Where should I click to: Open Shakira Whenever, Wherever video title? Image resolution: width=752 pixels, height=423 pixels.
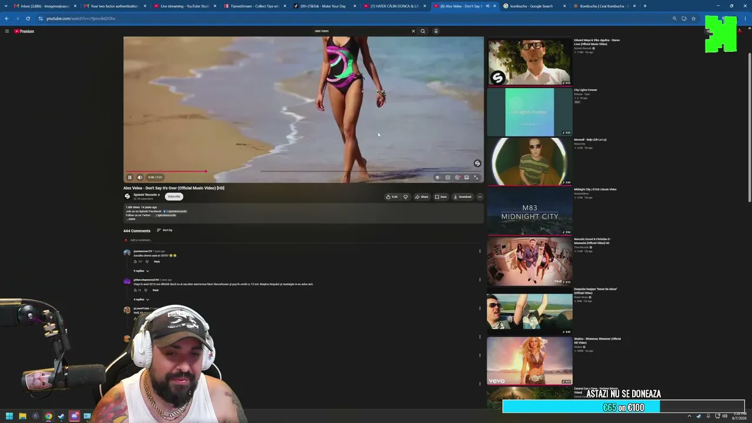[597, 341]
